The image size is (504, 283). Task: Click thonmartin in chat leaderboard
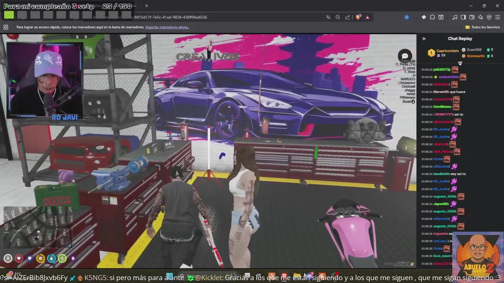click(x=476, y=56)
